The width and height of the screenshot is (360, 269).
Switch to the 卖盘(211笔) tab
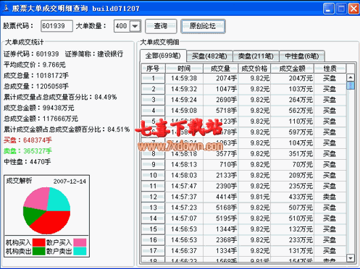[x=256, y=56]
